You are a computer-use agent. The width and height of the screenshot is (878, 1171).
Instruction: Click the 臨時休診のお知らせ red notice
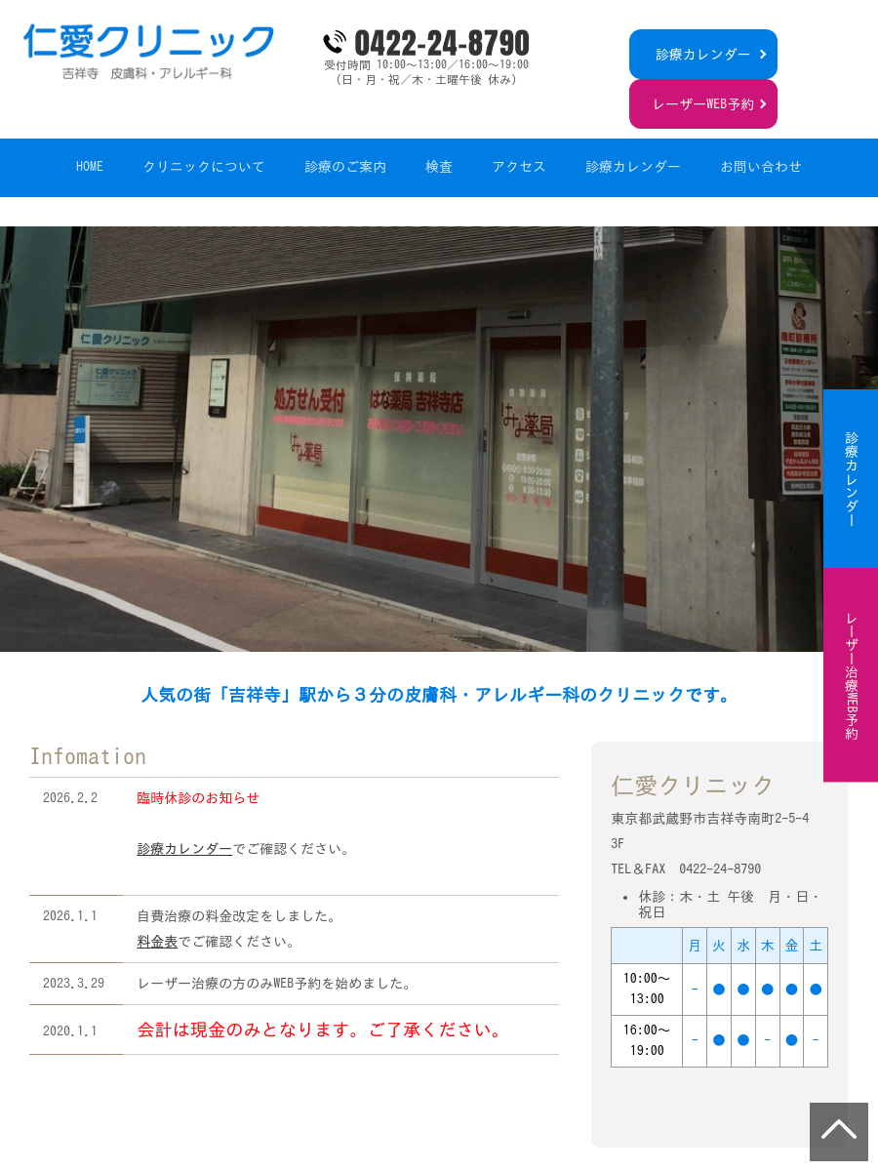coord(198,798)
